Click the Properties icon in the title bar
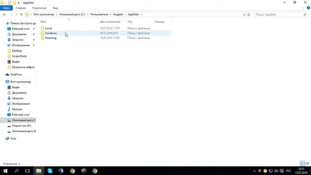Image resolution: width=311 pixels, height=175 pixels. [x=9, y=2]
